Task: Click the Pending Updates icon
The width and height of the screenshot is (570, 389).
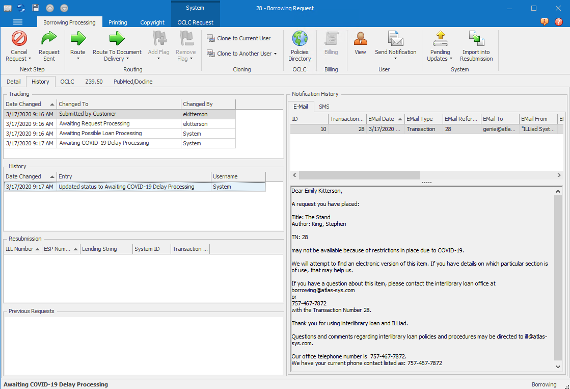Action: click(x=440, y=39)
